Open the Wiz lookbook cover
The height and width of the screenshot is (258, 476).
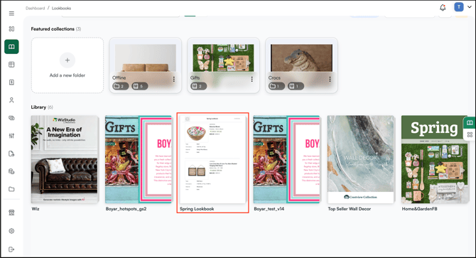click(65, 159)
